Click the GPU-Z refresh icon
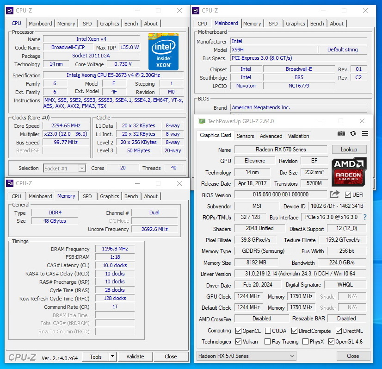 click(x=353, y=134)
